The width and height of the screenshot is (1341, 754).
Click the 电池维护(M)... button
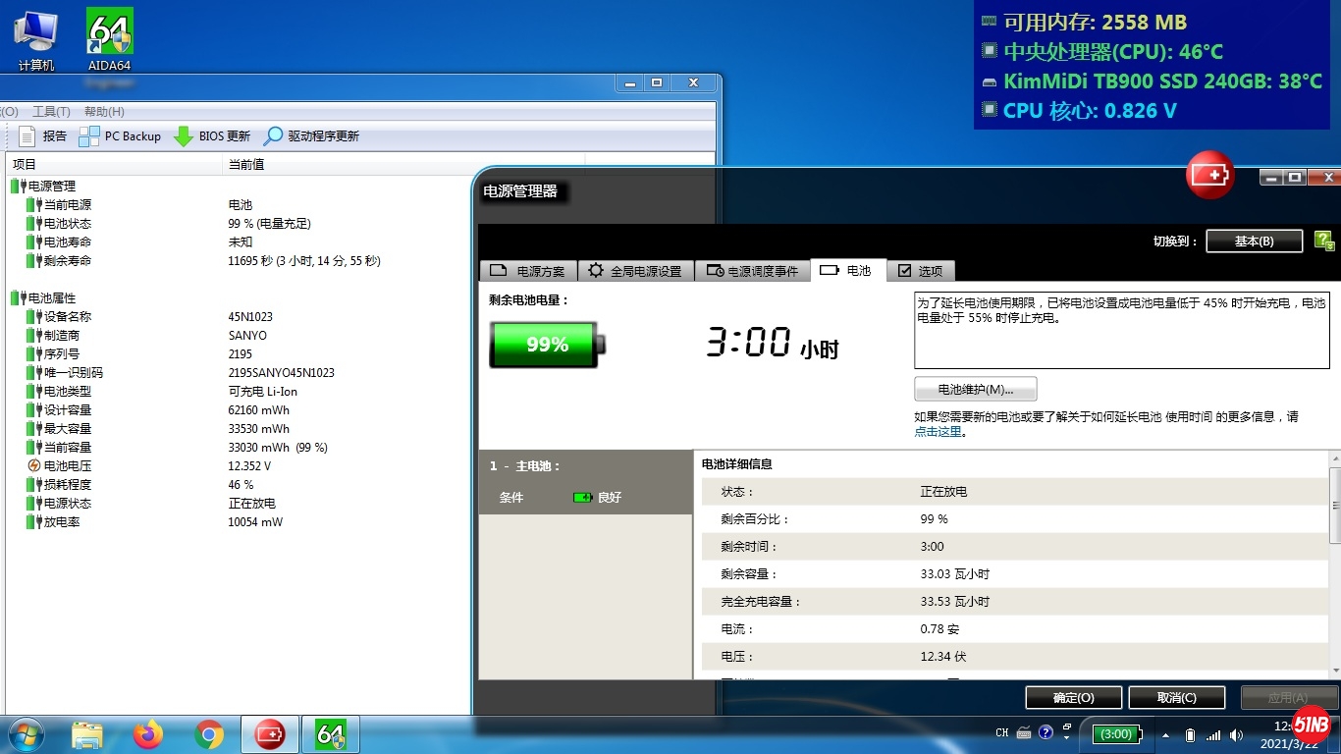[x=975, y=389]
